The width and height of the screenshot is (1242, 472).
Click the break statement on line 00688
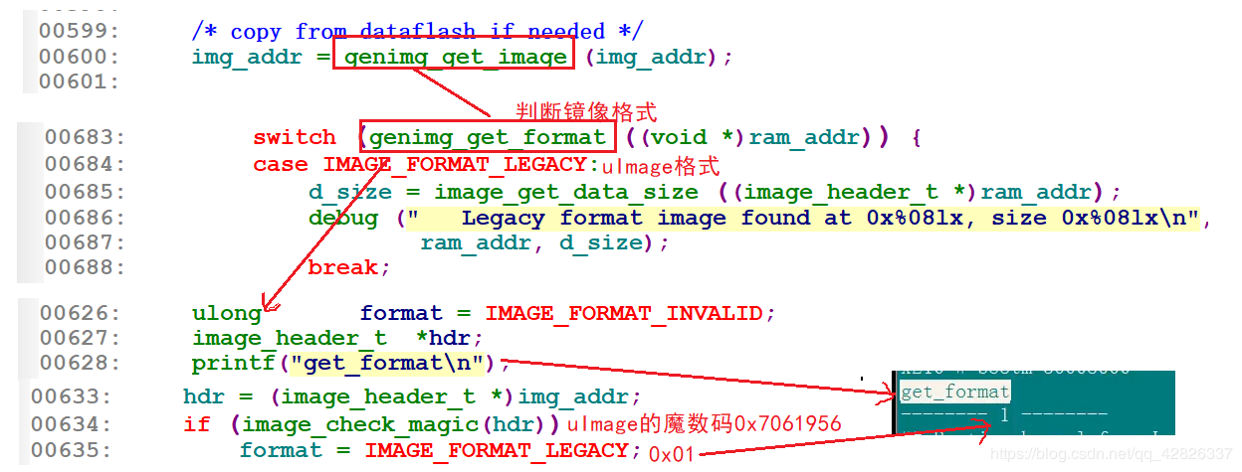[348, 267]
